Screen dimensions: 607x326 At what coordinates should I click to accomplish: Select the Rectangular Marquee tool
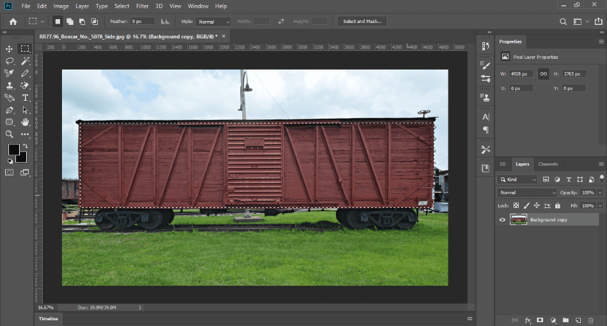pyautogui.click(x=25, y=48)
